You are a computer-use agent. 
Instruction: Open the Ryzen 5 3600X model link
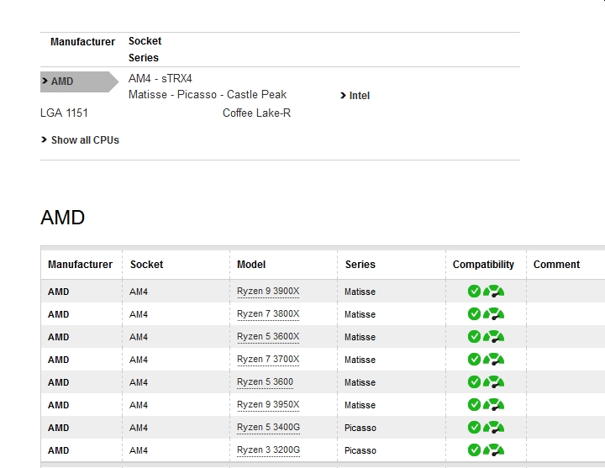tap(268, 337)
